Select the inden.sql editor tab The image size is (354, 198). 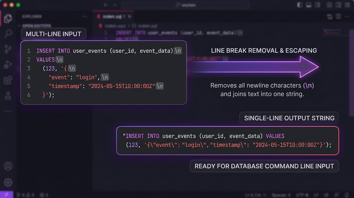coord(113,16)
